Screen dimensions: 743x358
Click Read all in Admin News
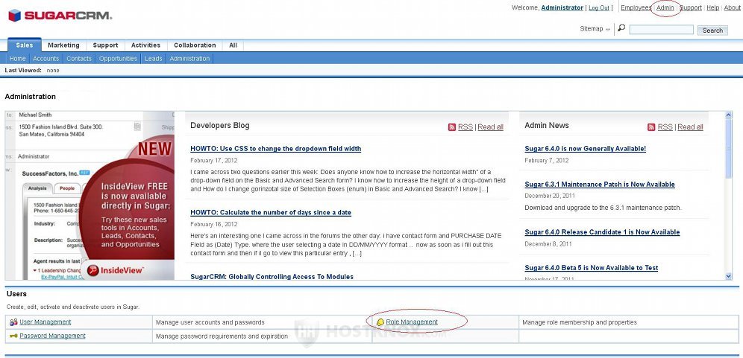point(690,127)
